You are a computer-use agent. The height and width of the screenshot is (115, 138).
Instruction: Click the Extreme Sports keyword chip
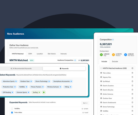pos(23,92)
